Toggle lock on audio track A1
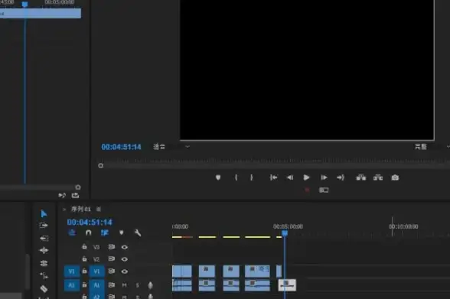Screen dimensions: 450x299 pos(84,285)
